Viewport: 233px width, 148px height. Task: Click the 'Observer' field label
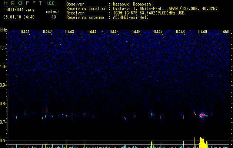click(x=75, y=4)
